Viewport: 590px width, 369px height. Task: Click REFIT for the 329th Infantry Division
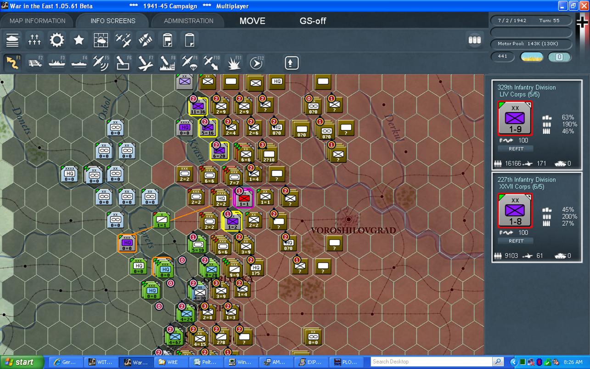pyautogui.click(x=516, y=149)
